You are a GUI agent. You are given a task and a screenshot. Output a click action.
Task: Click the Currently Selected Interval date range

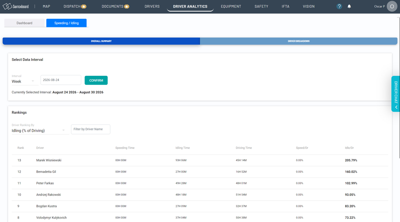[78, 92]
